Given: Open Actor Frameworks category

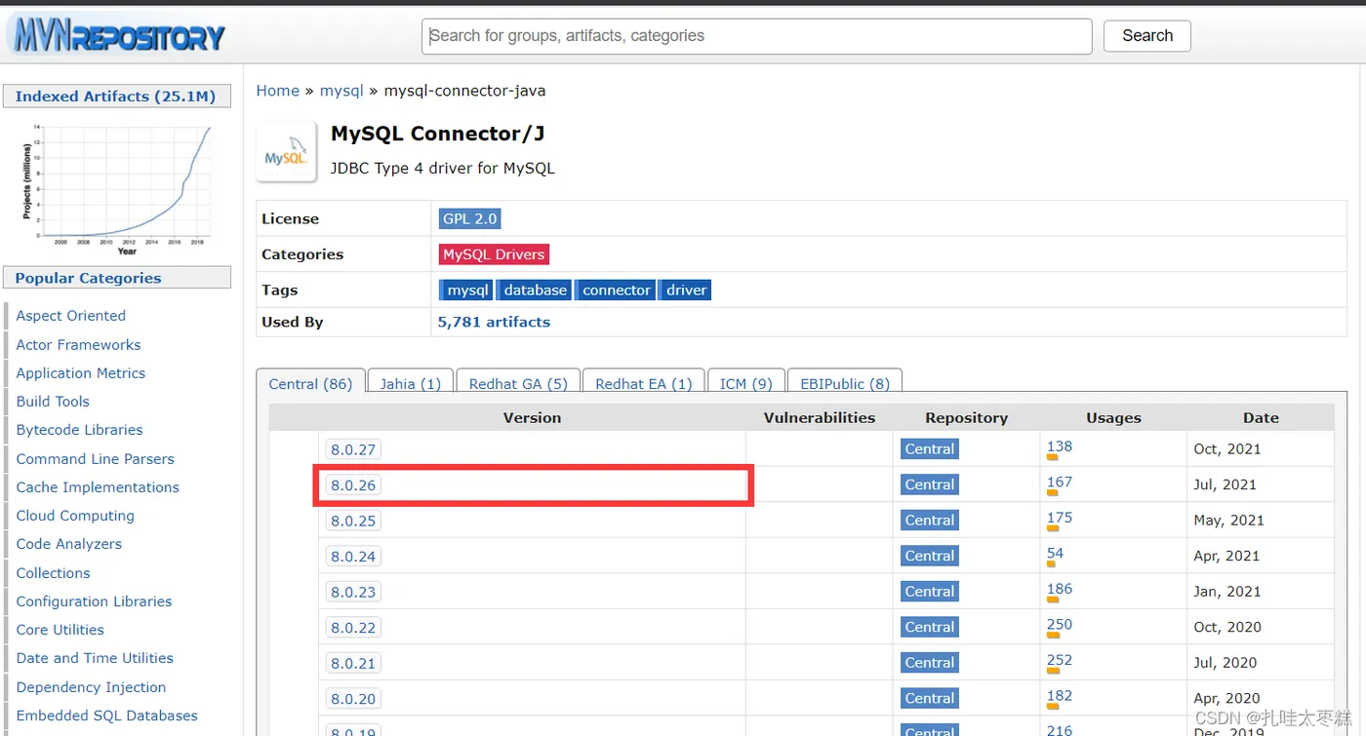Looking at the screenshot, I should pyautogui.click(x=78, y=345).
